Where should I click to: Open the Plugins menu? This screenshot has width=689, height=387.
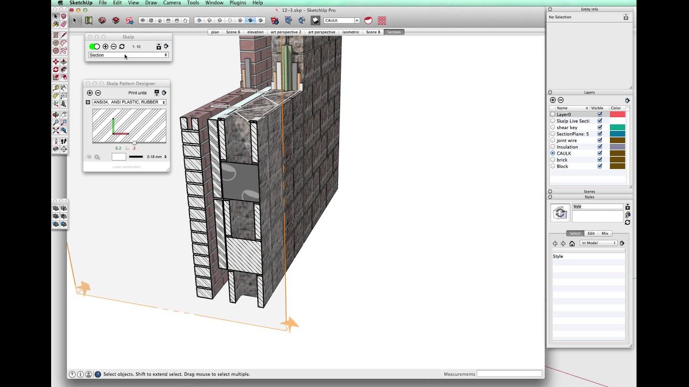point(237,3)
